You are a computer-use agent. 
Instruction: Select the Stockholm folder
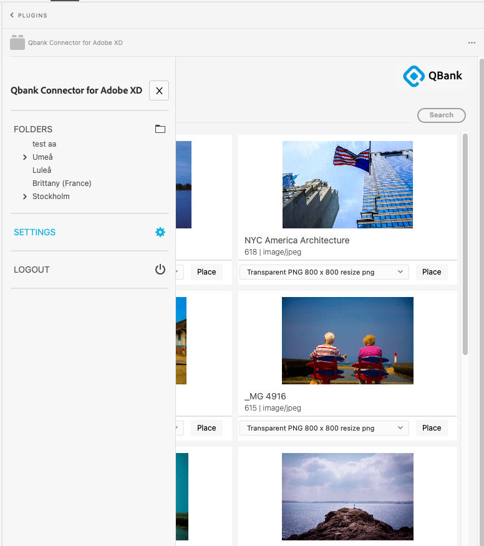click(x=51, y=197)
